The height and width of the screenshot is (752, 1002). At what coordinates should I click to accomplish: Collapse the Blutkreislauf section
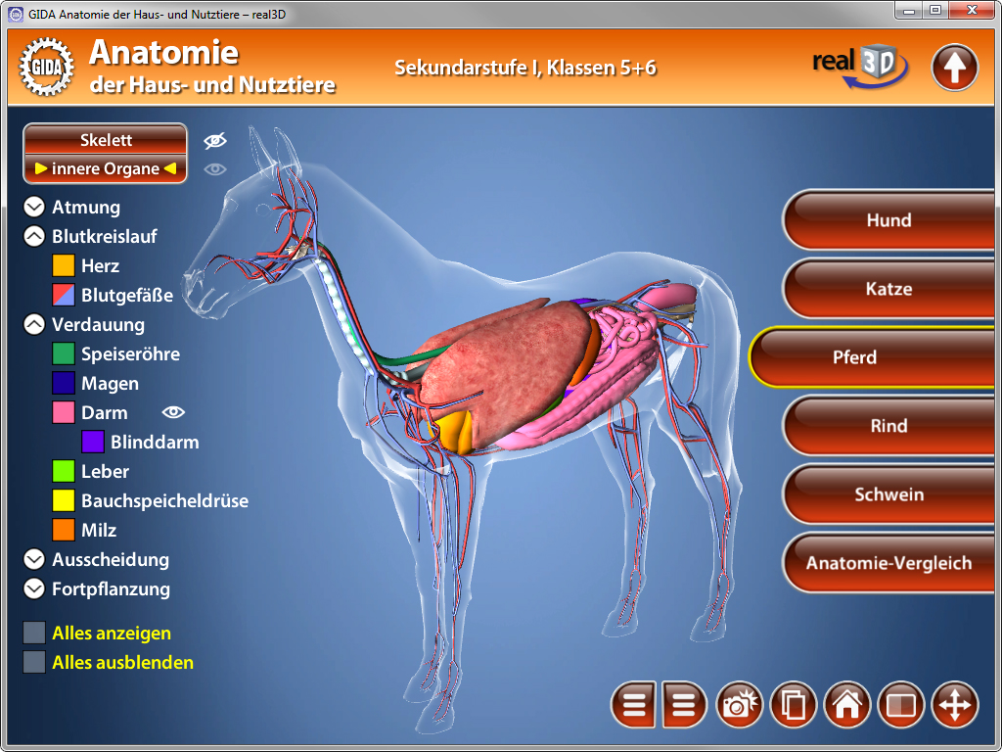click(34, 237)
